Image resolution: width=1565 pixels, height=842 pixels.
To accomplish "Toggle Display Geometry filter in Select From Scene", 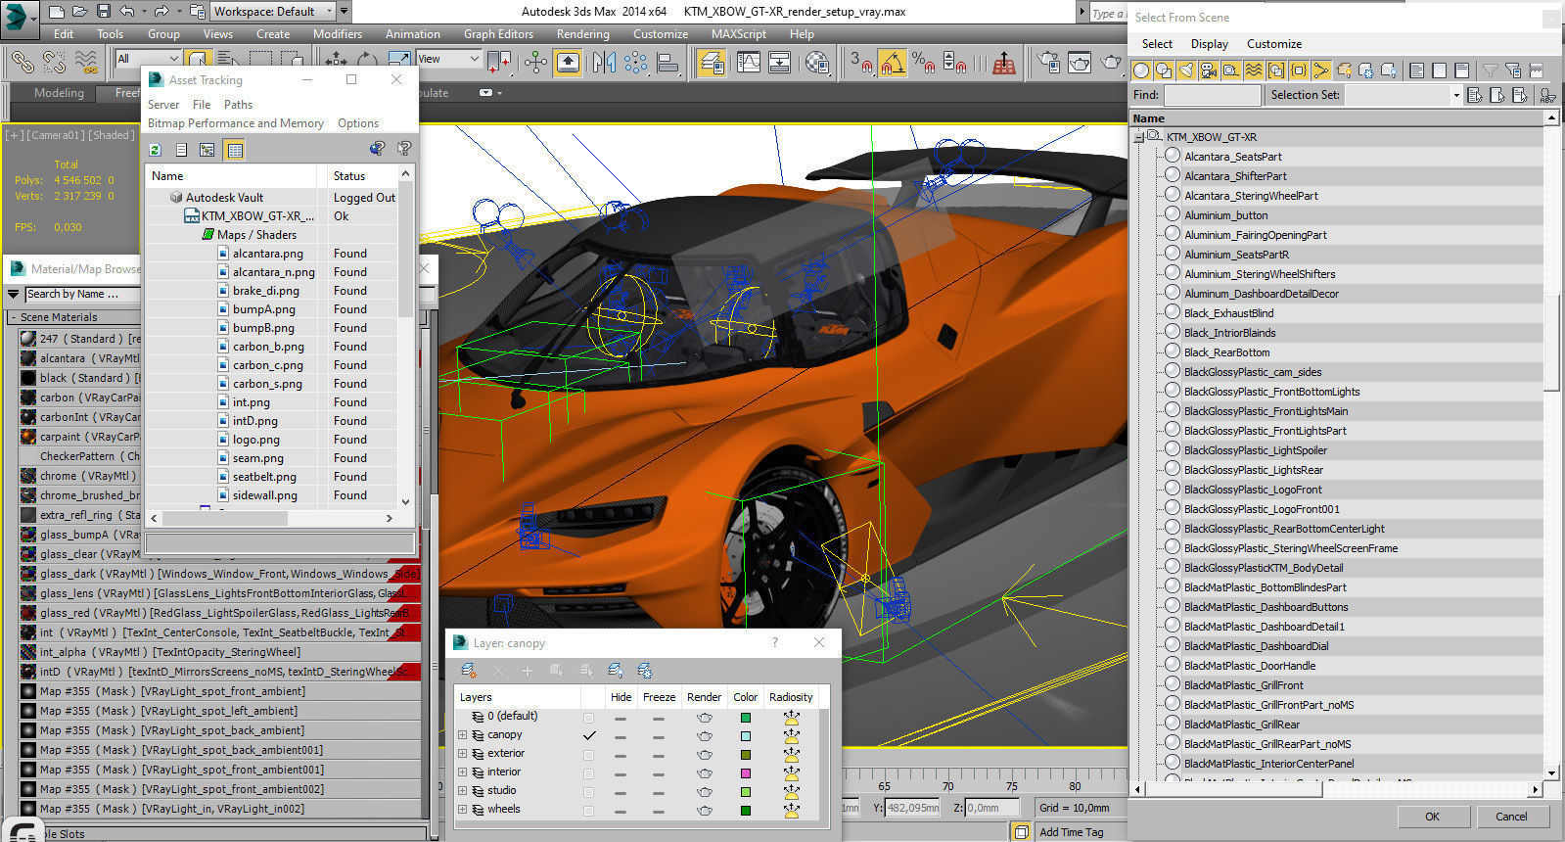I will click(x=1141, y=70).
